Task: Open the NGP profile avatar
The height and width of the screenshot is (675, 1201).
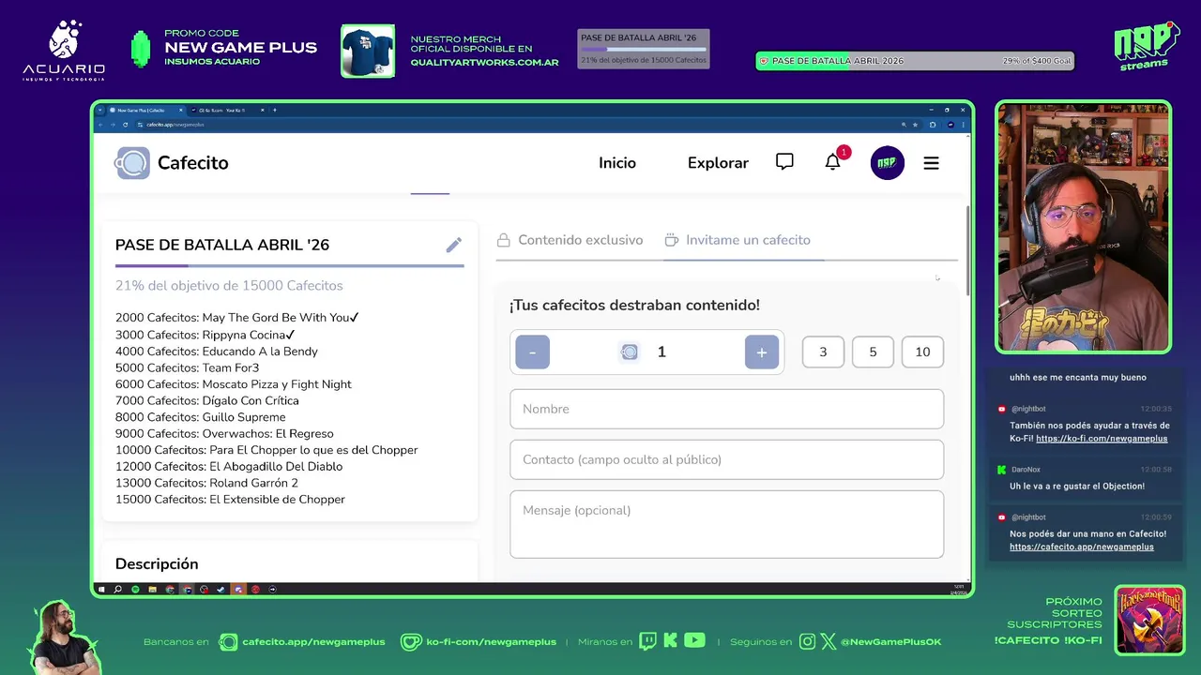Action: tap(887, 163)
